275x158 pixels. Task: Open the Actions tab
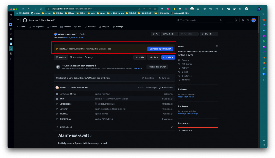pyautogui.click(x=52, y=27)
